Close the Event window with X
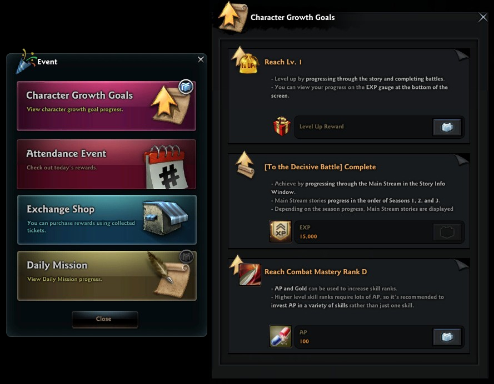 click(x=201, y=59)
